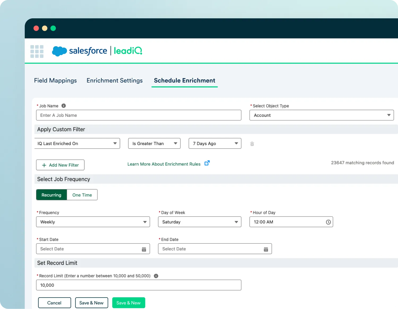
Task: Expand the Is Greater Than operator dropdown
Action: click(154, 143)
